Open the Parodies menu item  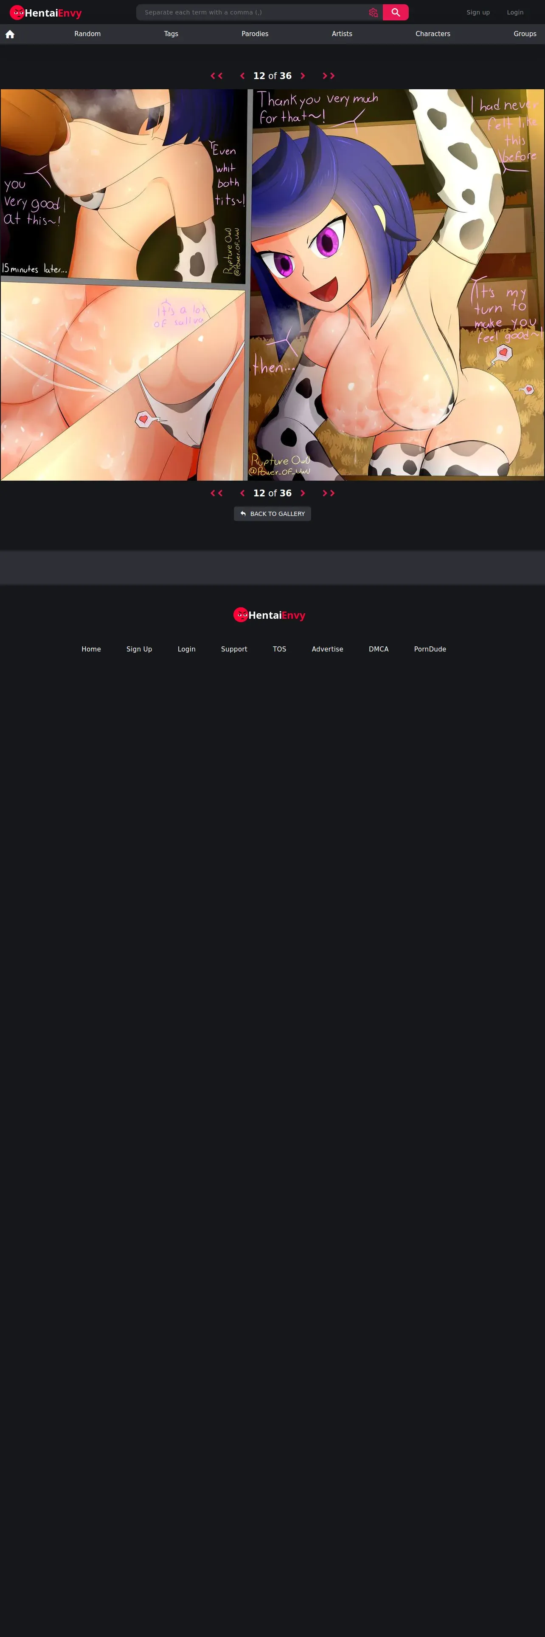click(255, 34)
